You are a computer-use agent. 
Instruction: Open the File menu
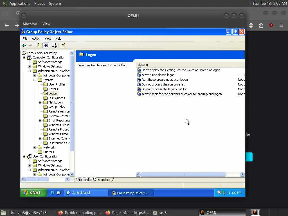tap(25, 39)
